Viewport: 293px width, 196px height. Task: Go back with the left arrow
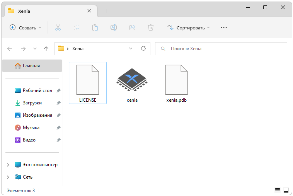pyautogui.click(x=10, y=49)
